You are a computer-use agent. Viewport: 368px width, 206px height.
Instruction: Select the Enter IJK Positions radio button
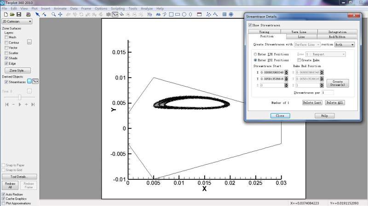[x=255, y=54]
